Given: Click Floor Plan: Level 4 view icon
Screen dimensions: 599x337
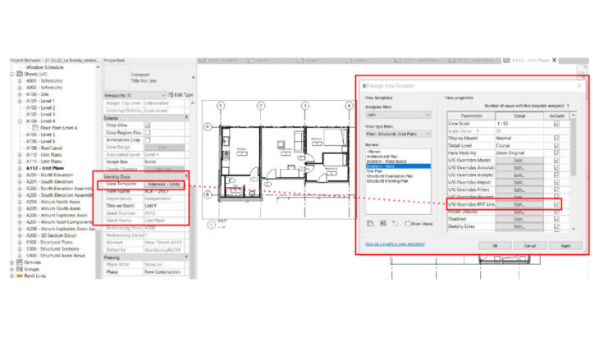Looking at the screenshot, I should coord(35,127).
